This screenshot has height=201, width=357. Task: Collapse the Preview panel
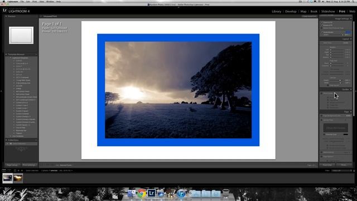tap(6, 16)
